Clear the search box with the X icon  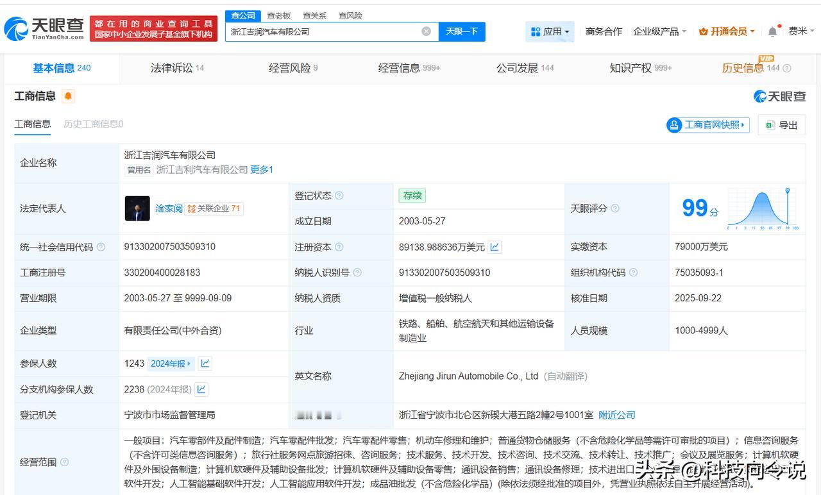[426, 31]
